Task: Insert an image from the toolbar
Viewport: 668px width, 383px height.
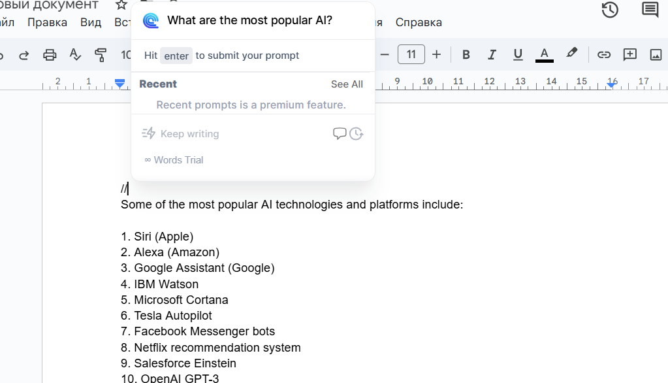Action: point(656,55)
